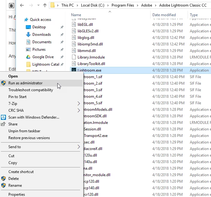This screenshot has width=211, height=197.
Task: Expand chevron after Adobe breadcrumb
Action: coord(156,6)
